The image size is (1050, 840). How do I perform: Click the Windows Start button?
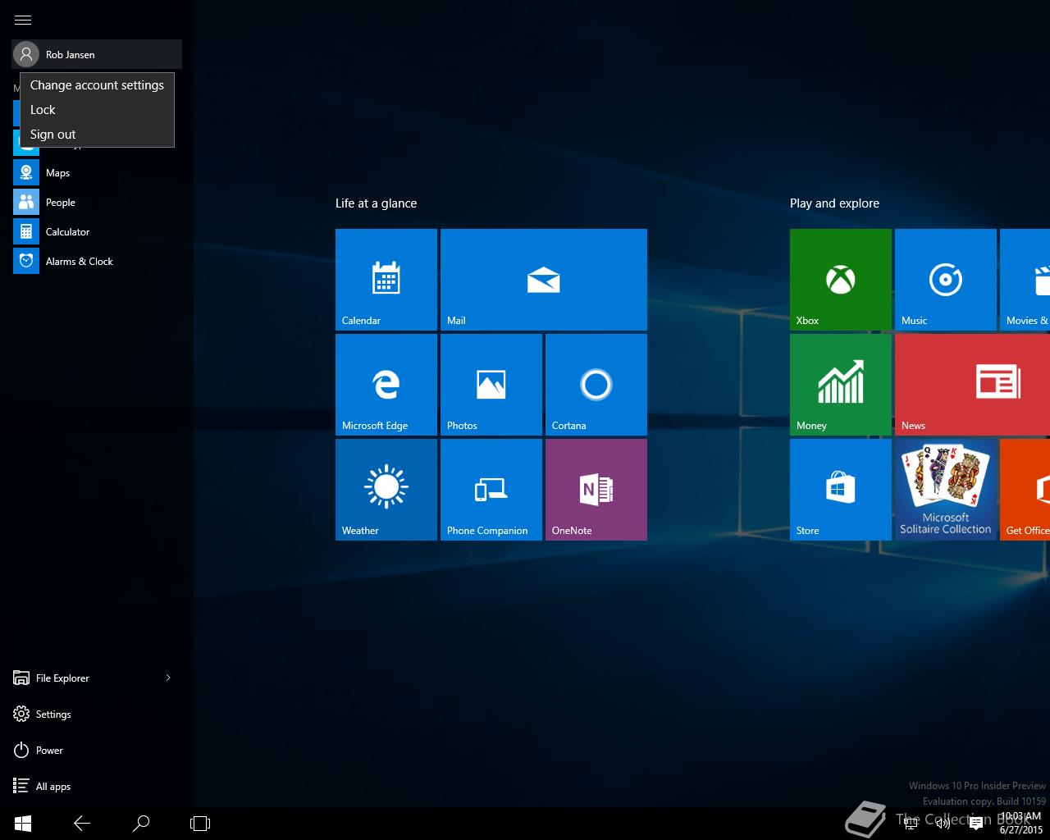click(x=23, y=824)
